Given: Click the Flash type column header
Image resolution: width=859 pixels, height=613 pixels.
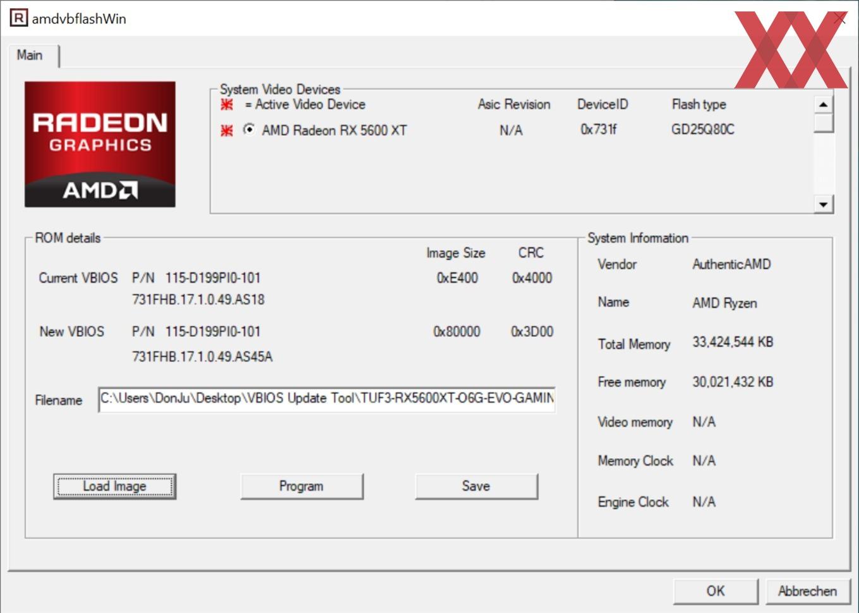Looking at the screenshot, I should point(699,104).
